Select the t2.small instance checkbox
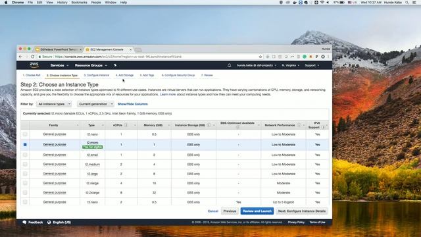 point(25,155)
